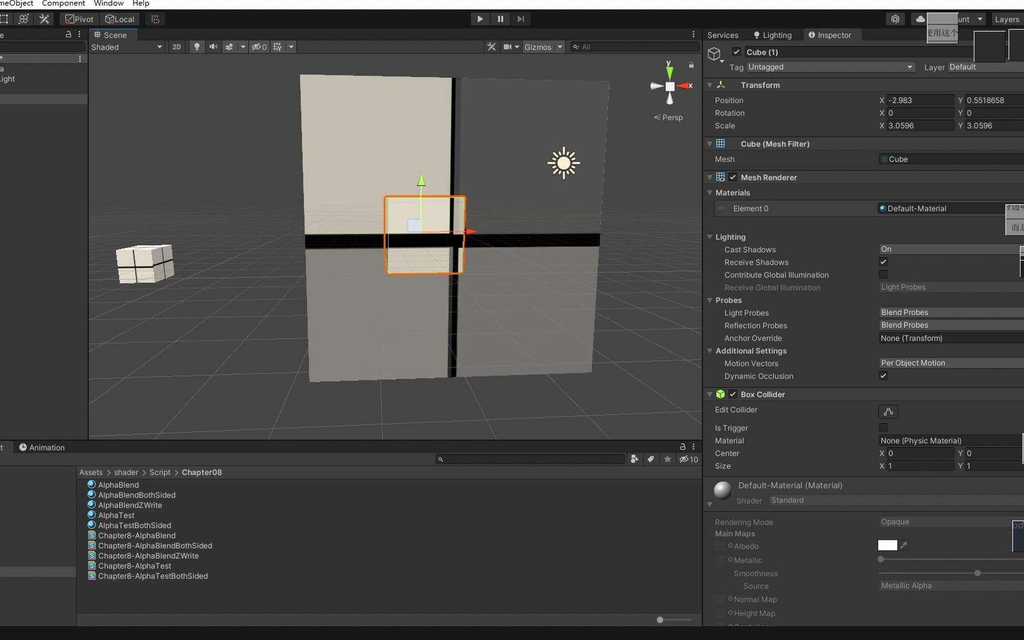Toggle scene effects icon in Scene toolbar
Screen dimensions: 1024x640
(x=229, y=47)
